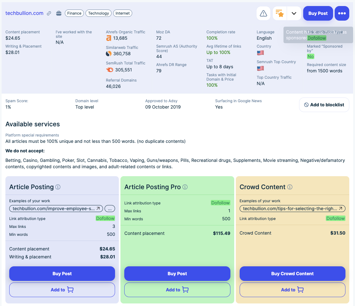Click info icon next to Article Posting Pro
The image size is (355, 306).
click(185, 187)
